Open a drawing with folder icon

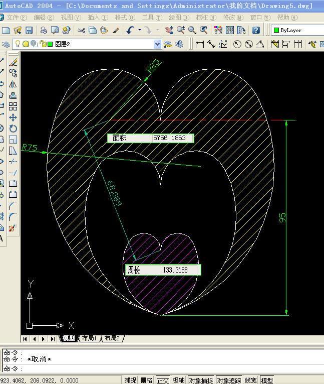pos(18,30)
